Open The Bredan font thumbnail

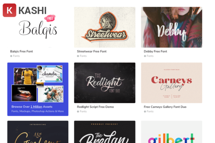105,132
